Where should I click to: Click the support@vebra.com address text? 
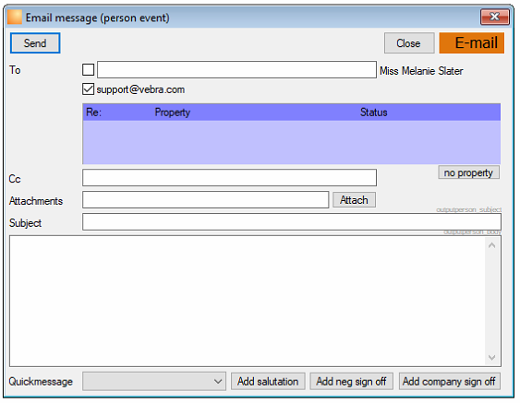click(140, 89)
